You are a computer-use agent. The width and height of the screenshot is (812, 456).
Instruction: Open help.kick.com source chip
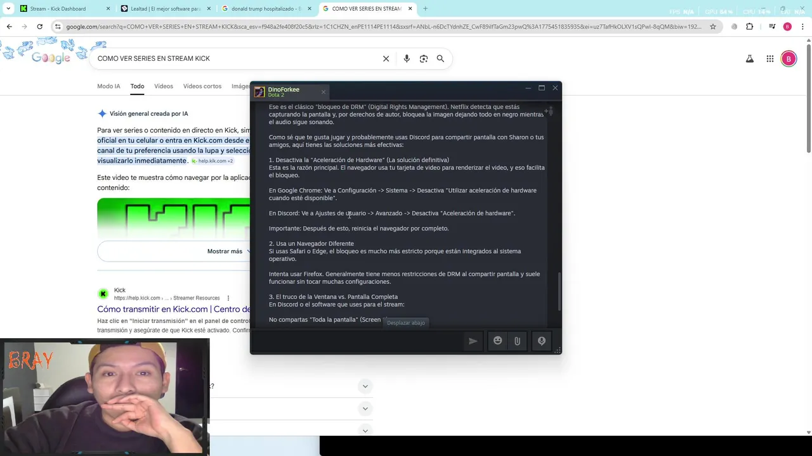point(213,161)
